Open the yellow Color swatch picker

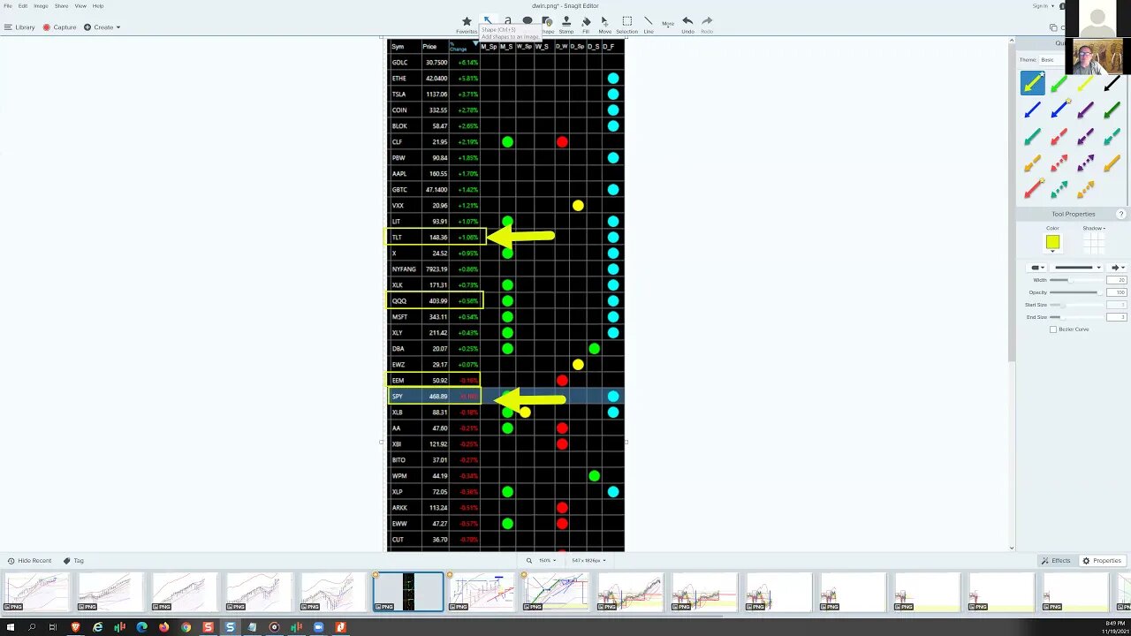coord(1052,242)
